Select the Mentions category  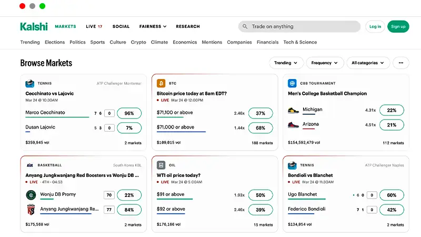[212, 42]
